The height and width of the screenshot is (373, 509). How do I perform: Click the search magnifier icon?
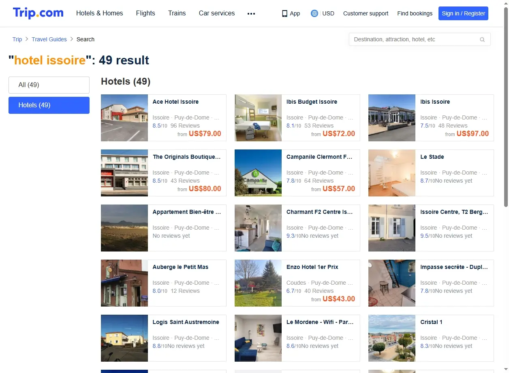482,40
